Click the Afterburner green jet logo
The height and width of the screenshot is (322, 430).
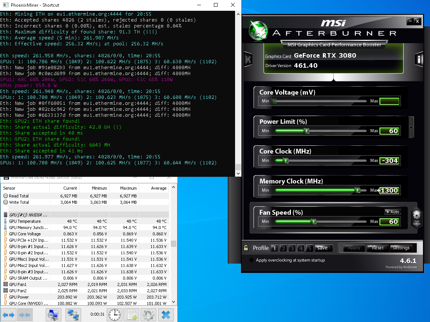pyautogui.click(x=258, y=31)
